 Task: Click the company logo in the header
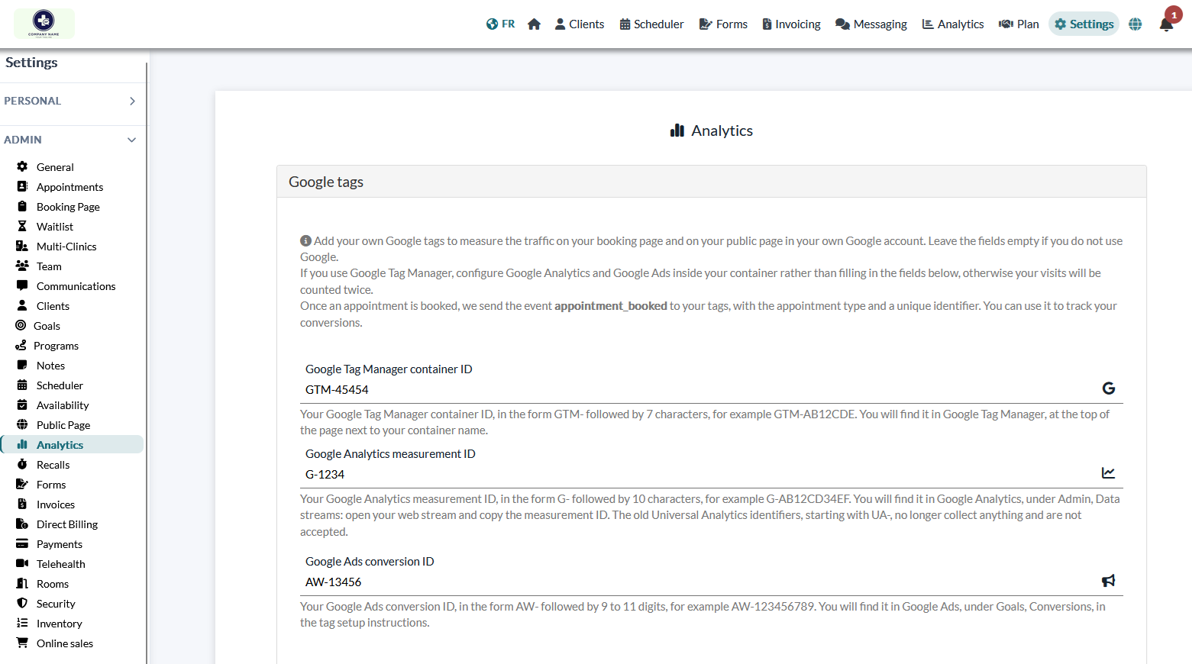(x=44, y=24)
